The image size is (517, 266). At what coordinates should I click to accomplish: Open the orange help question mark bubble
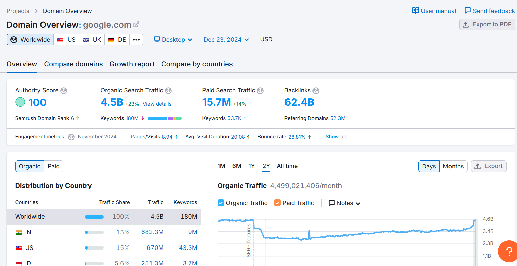click(x=508, y=251)
